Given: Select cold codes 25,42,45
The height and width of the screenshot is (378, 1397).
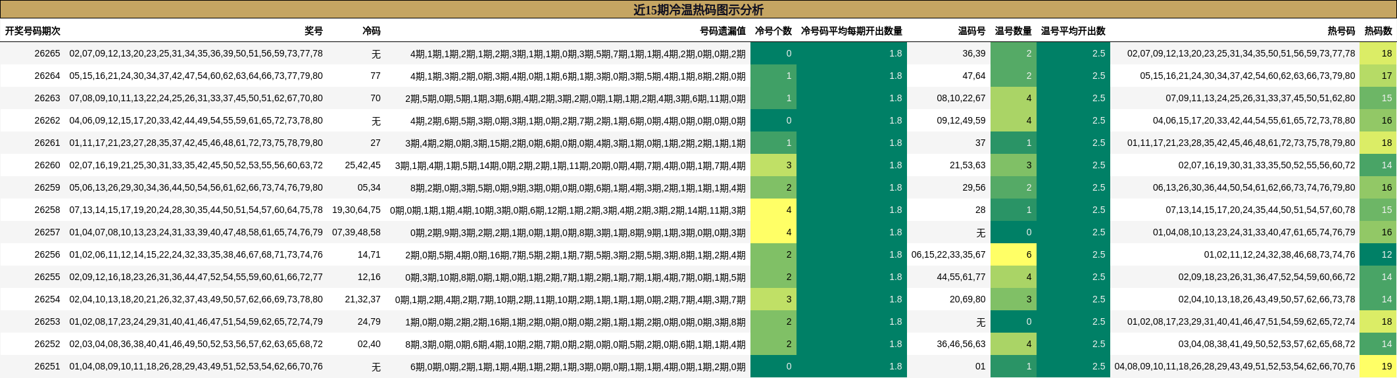Looking at the screenshot, I should pyautogui.click(x=363, y=165).
